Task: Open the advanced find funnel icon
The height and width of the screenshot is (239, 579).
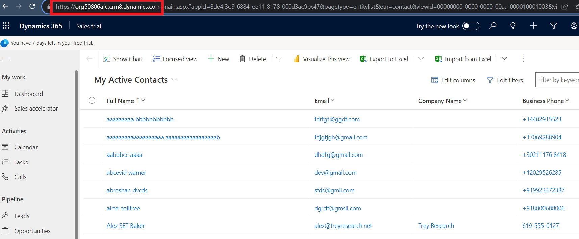Action: click(554, 26)
